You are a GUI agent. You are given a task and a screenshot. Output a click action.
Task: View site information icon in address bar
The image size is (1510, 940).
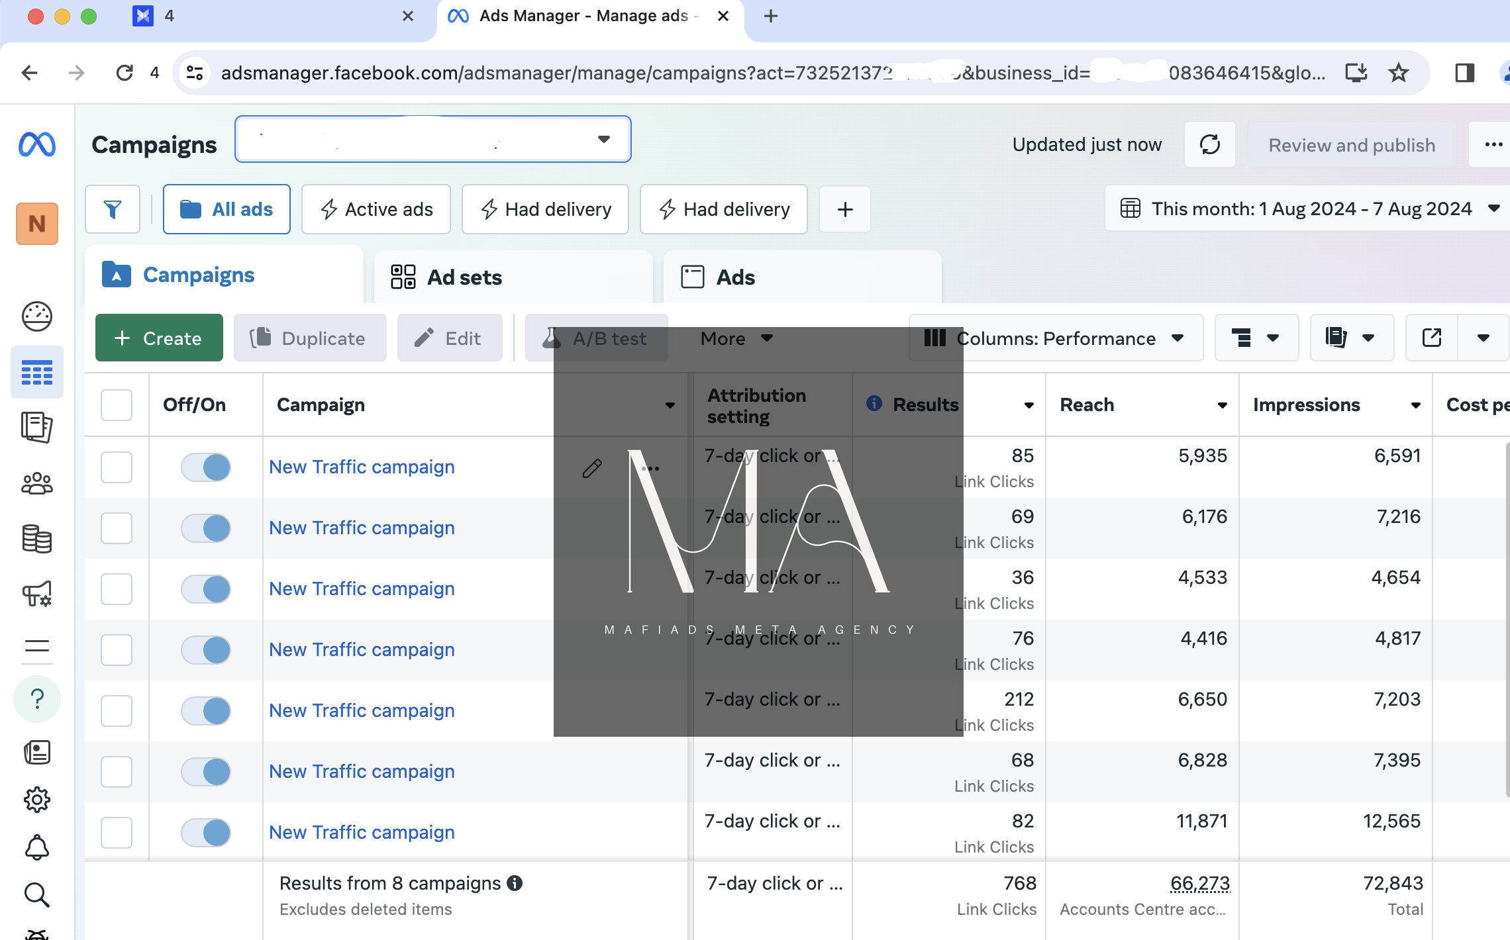[195, 72]
